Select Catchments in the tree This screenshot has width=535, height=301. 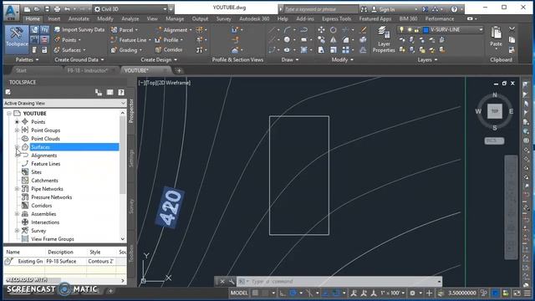coord(44,181)
